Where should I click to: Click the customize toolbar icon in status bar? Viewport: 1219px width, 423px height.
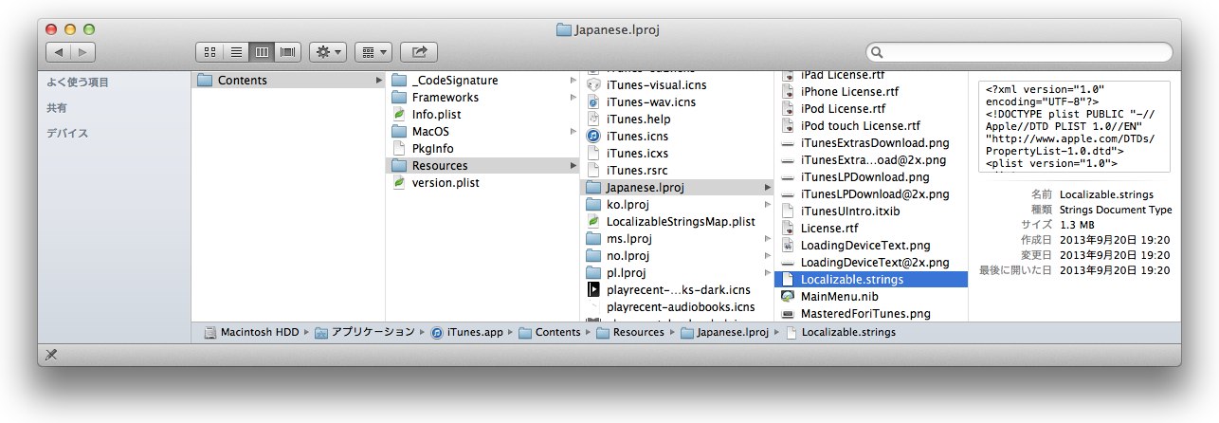pos(52,355)
